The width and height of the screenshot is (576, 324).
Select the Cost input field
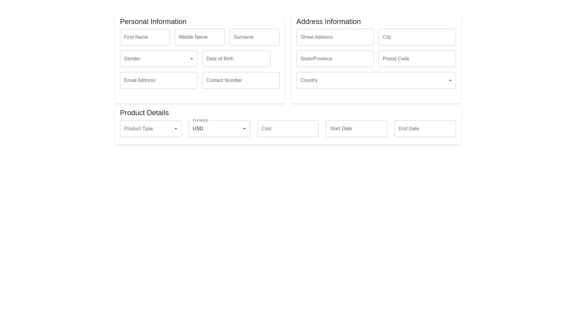tap(288, 129)
